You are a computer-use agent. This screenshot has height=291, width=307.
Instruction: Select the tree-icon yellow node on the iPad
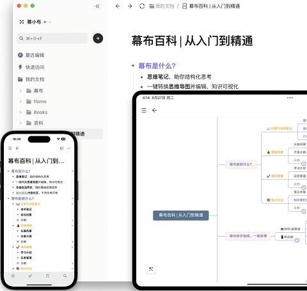coord(275,152)
